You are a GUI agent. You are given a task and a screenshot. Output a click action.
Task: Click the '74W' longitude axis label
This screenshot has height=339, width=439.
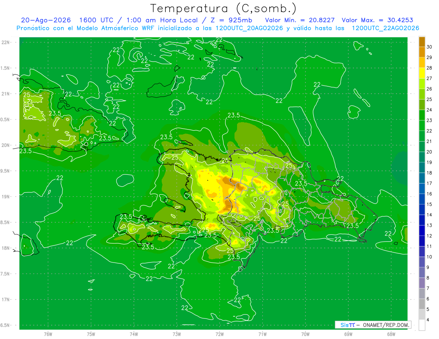click(134, 334)
